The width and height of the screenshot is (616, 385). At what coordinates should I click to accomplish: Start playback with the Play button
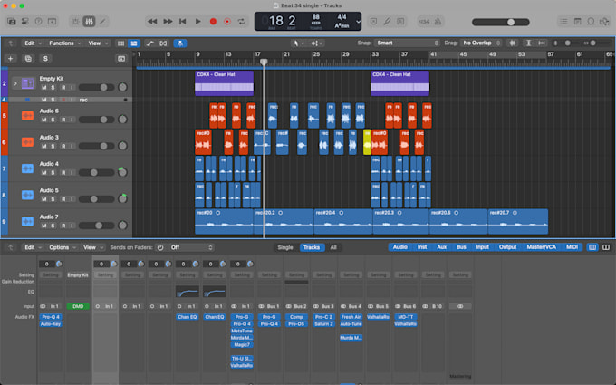pyautogui.click(x=198, y=22)
